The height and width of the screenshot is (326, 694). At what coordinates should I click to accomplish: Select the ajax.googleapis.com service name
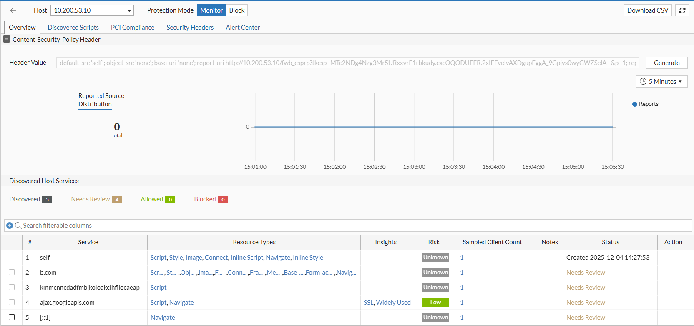pos(67,303)
